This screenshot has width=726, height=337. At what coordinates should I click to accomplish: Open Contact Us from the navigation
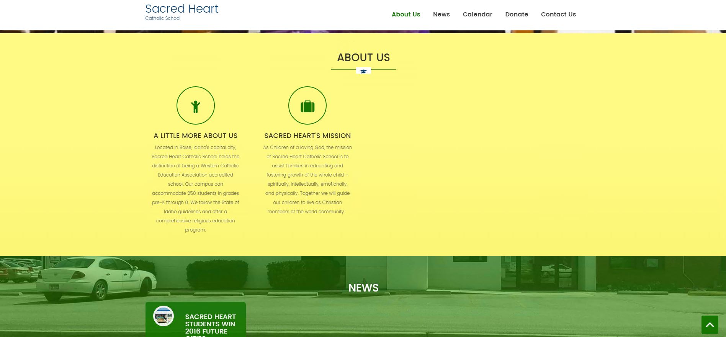pos(558,15)
